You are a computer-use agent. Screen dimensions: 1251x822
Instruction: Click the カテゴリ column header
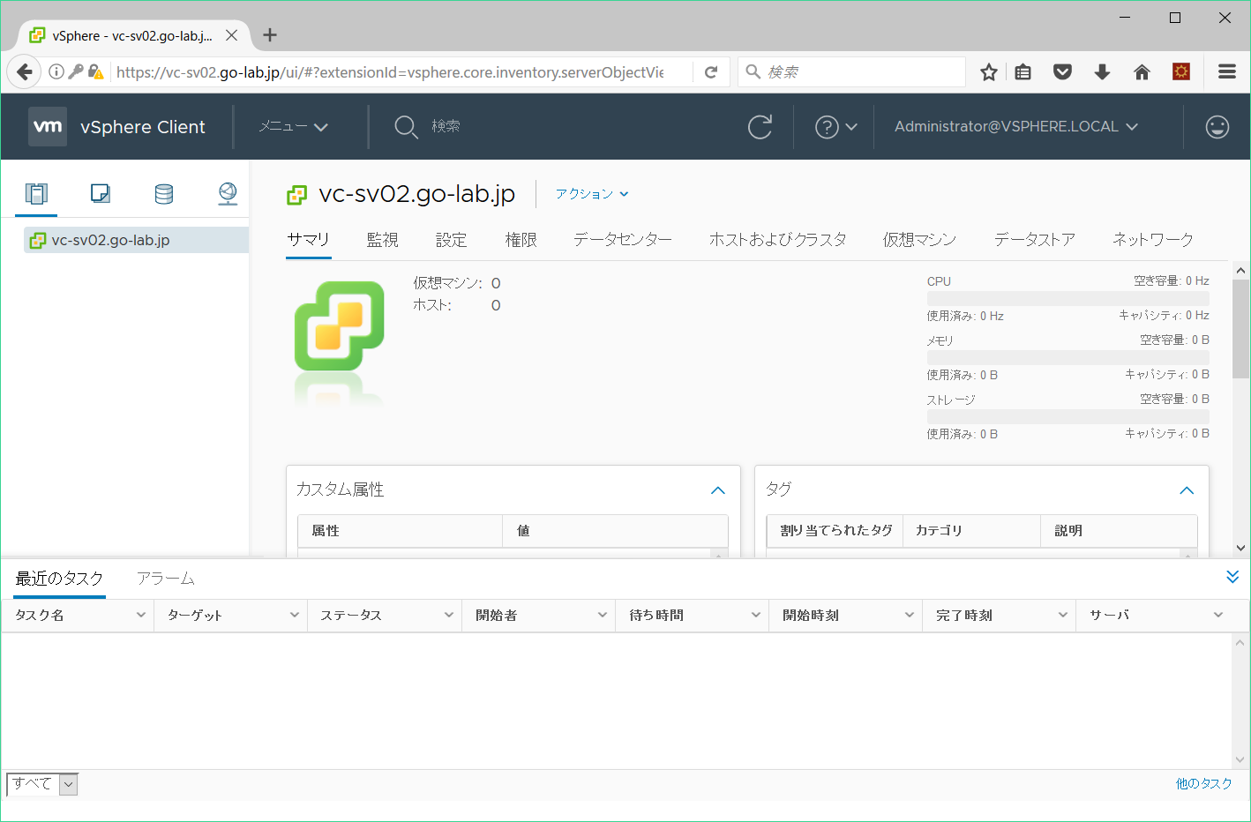click(x=971, y=531)
